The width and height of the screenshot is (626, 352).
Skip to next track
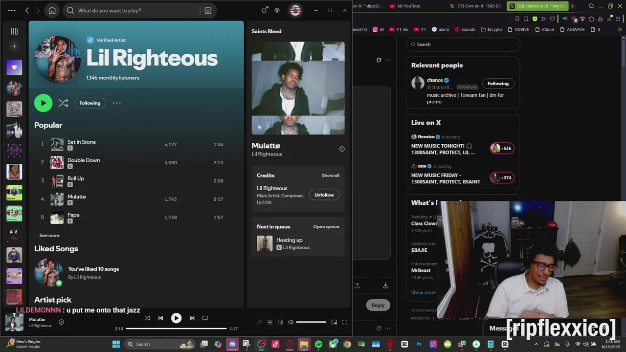[x=192, y=318]
